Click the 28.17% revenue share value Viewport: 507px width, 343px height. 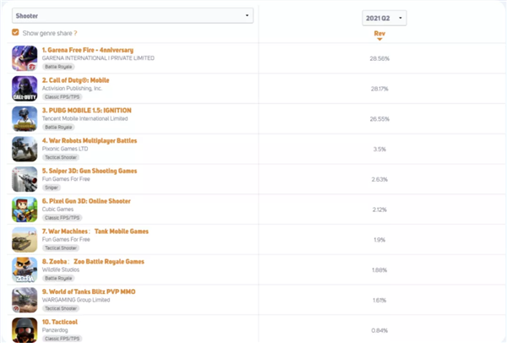click(379, 89)
